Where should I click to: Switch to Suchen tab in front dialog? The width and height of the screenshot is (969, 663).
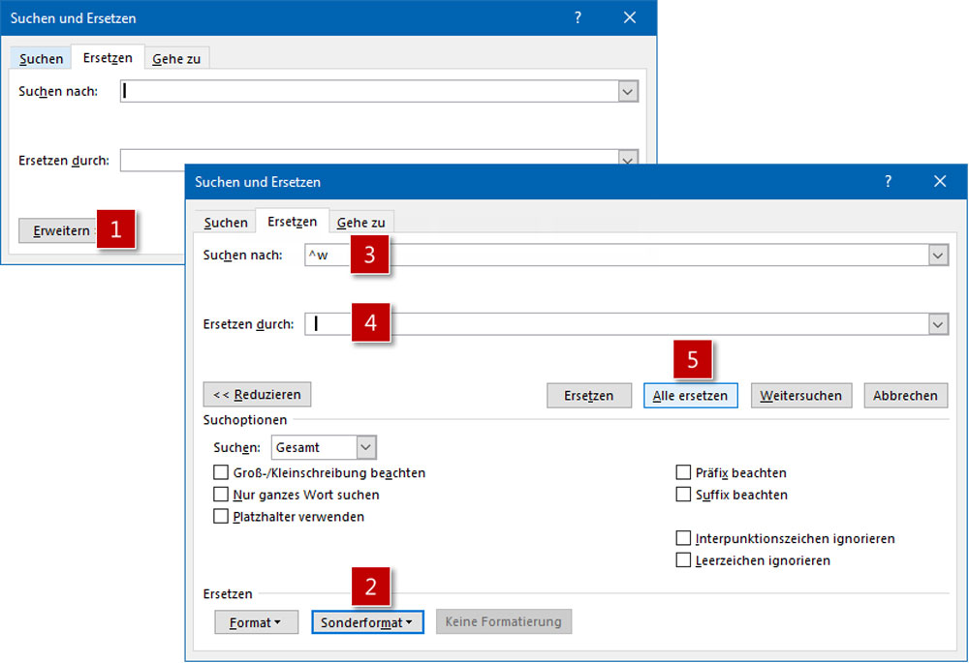pos(226,223)
